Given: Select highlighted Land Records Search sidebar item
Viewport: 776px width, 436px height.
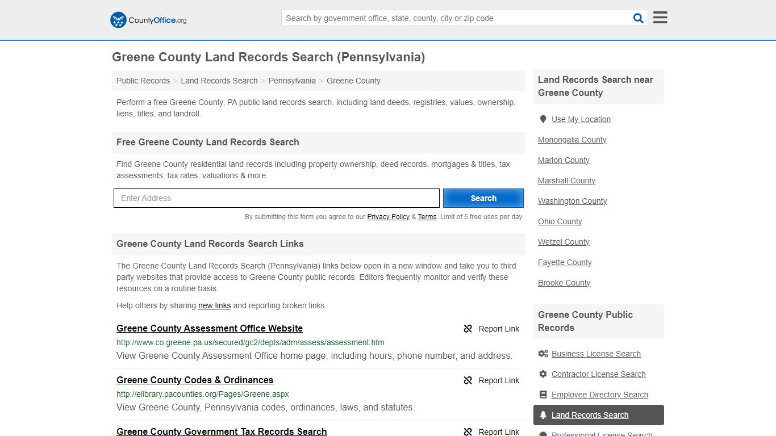Looking at the screenshot, I should [599, 415].
